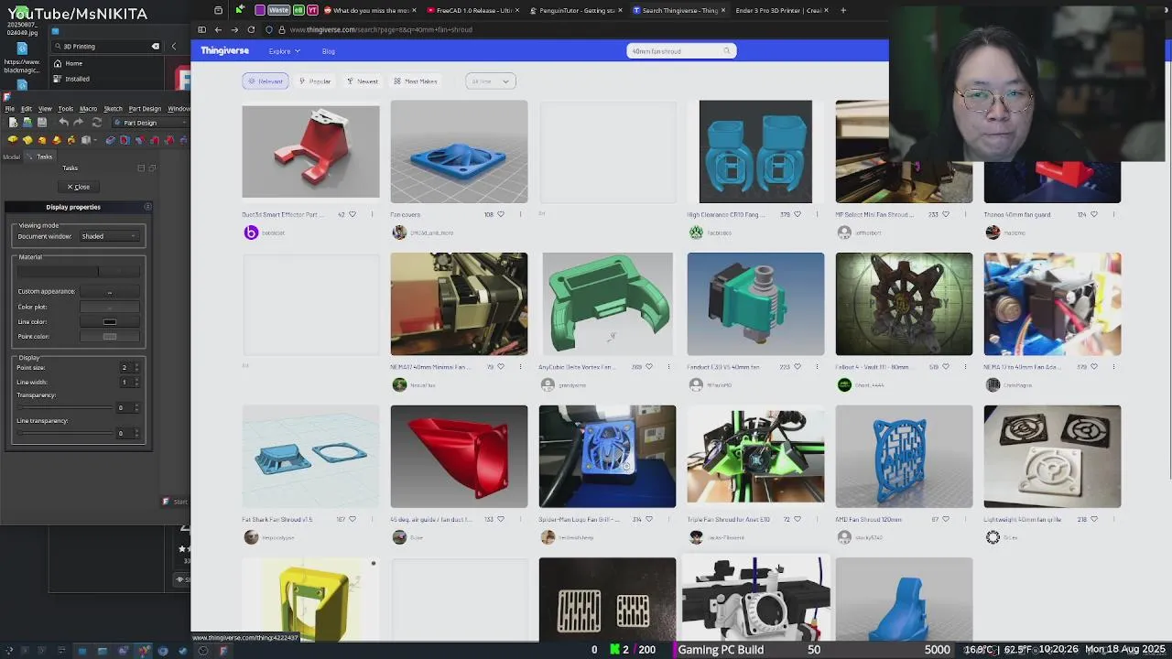The width and height of the screenshot is (1172, 659).
Task: Open options for Lightweight 40mm fan grille
Action: coord(1113,519)
